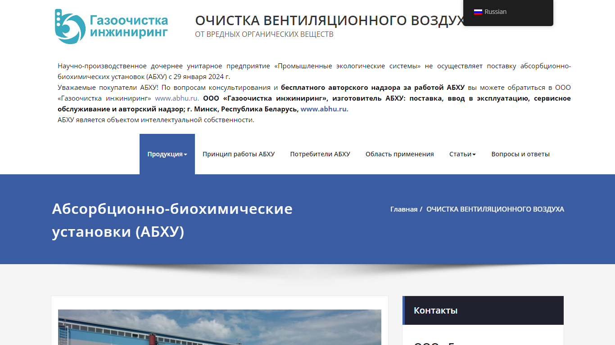Click the facility photo in the article
Screen dimensions: 615x345
[220, 327]
